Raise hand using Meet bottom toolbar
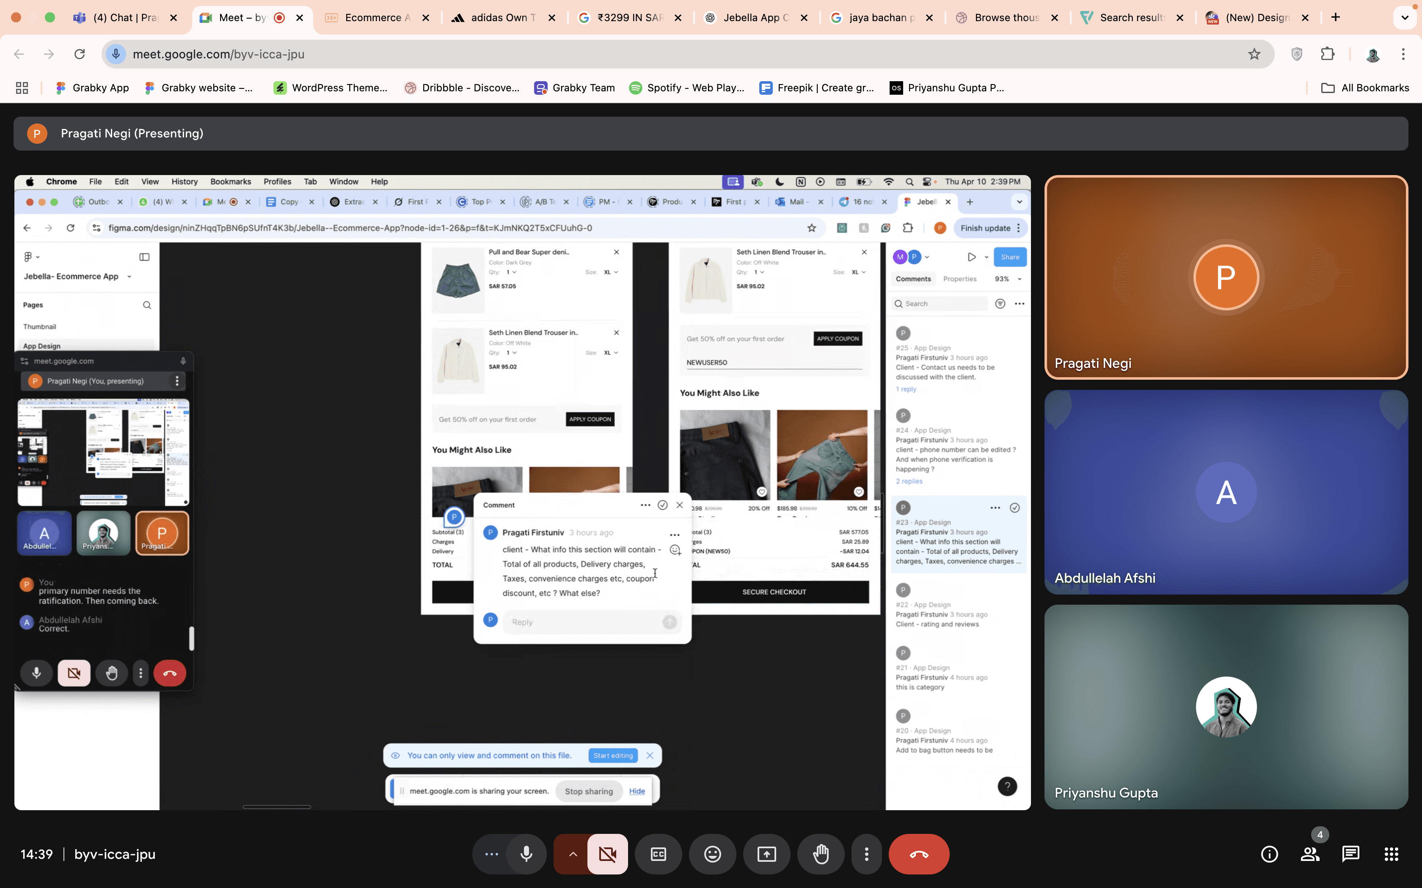1422x888 pixels. 820,855
